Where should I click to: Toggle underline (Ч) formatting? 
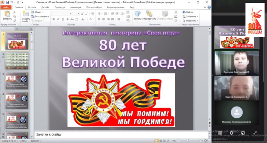[x=63, y=19]
